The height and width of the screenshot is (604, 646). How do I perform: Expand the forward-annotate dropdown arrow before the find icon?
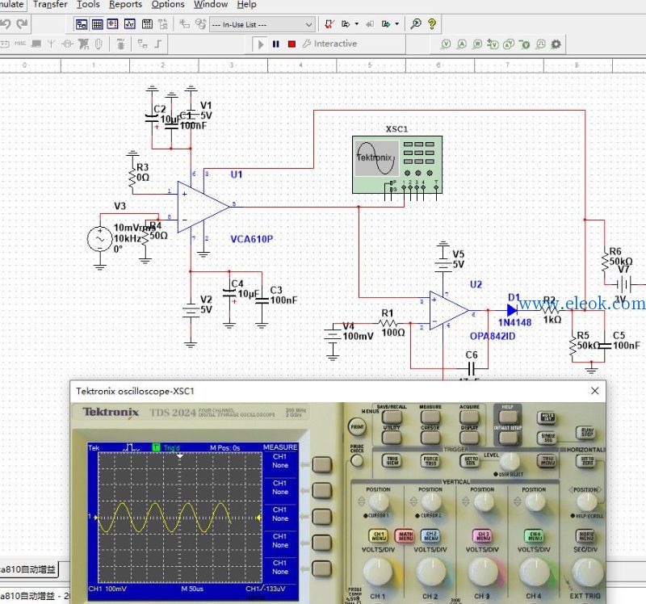(x=397, y=24)
